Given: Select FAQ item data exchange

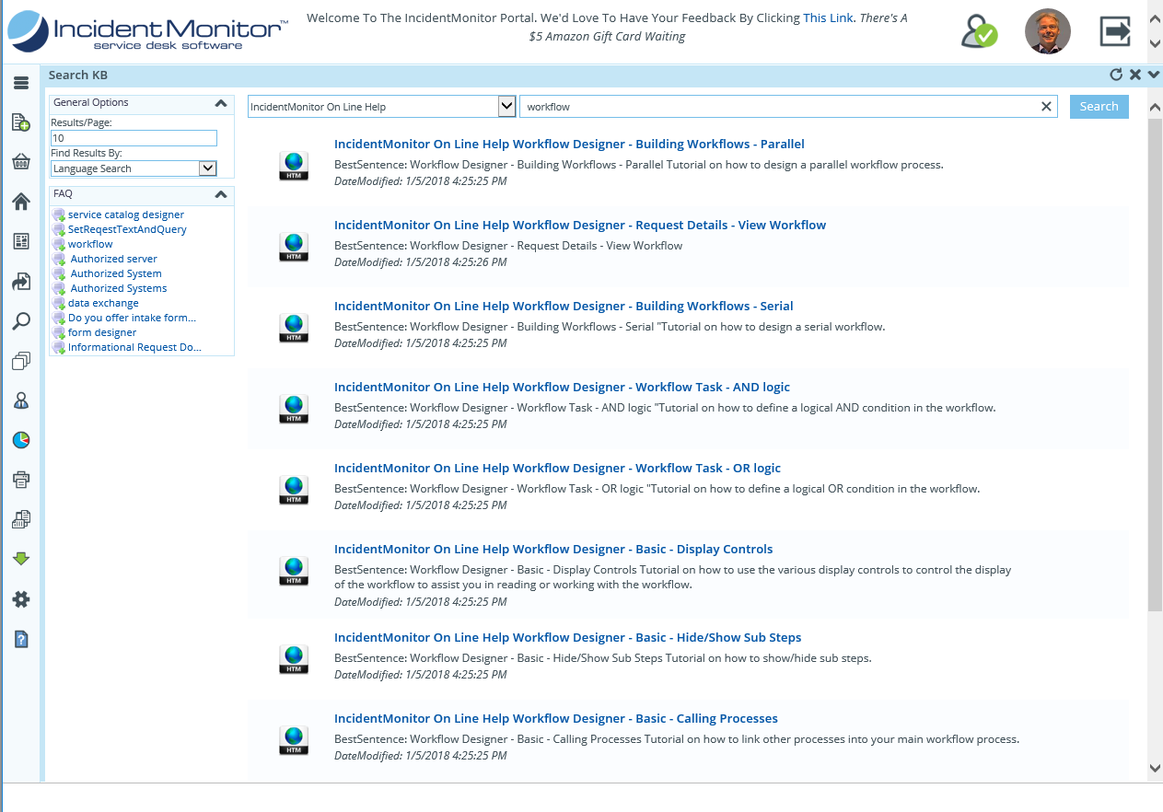Looking at the screenshot, I should (x=103, y=303).
